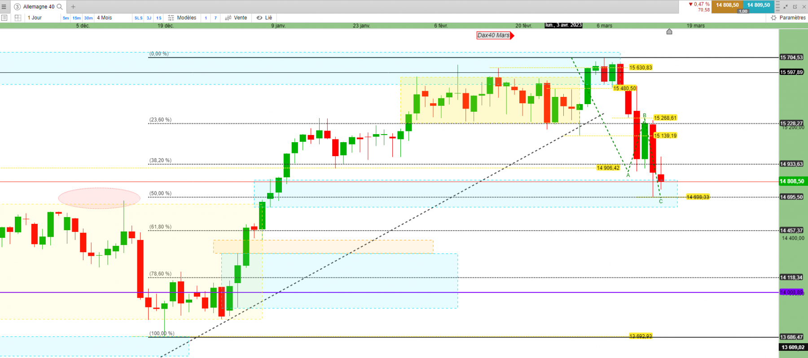Screen dimensions: 808x358
Task: Click the 15 597,89 axis label
Action: pyautogui.click(x=791, y=72)
